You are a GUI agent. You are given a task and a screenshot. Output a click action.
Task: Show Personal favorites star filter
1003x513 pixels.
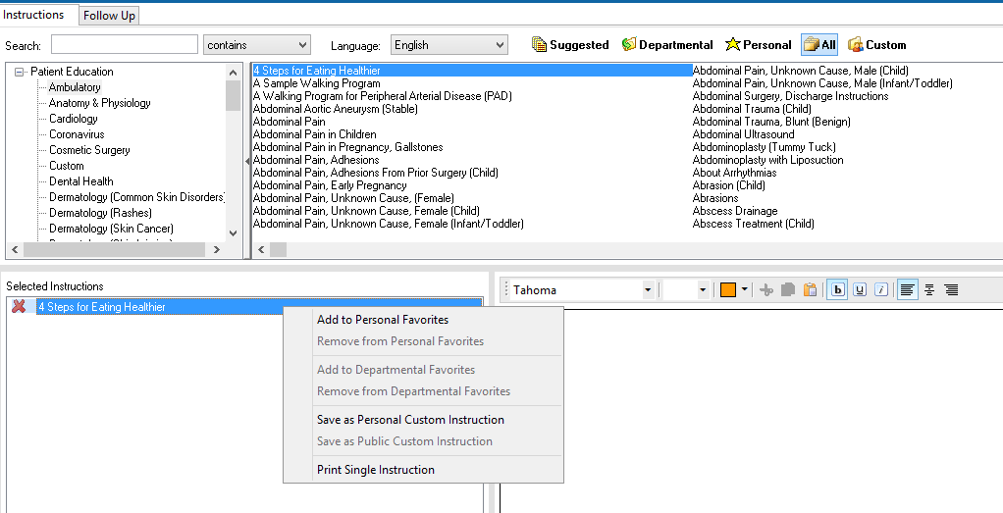[x=758, y=45]
